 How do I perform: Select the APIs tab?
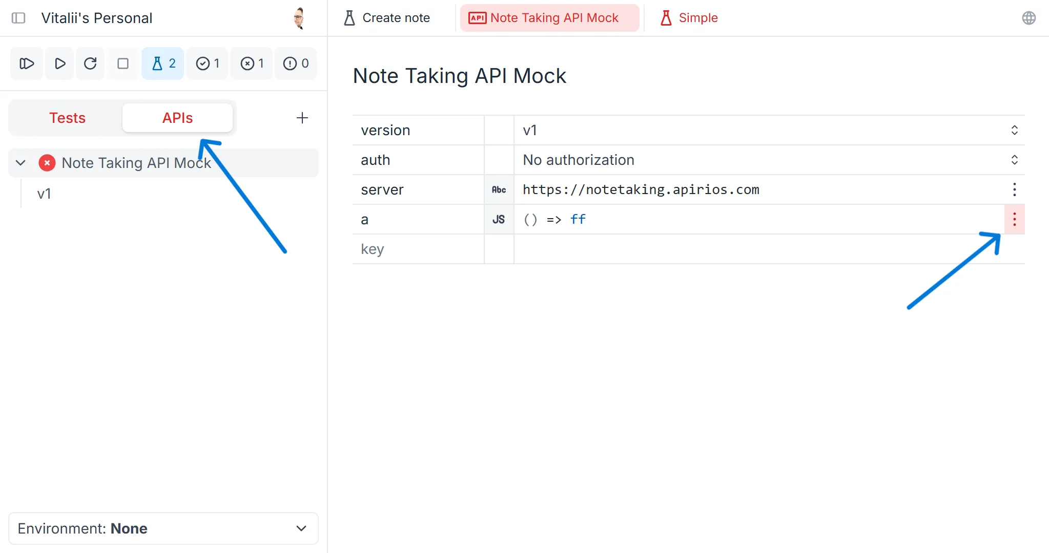(177, 117)
